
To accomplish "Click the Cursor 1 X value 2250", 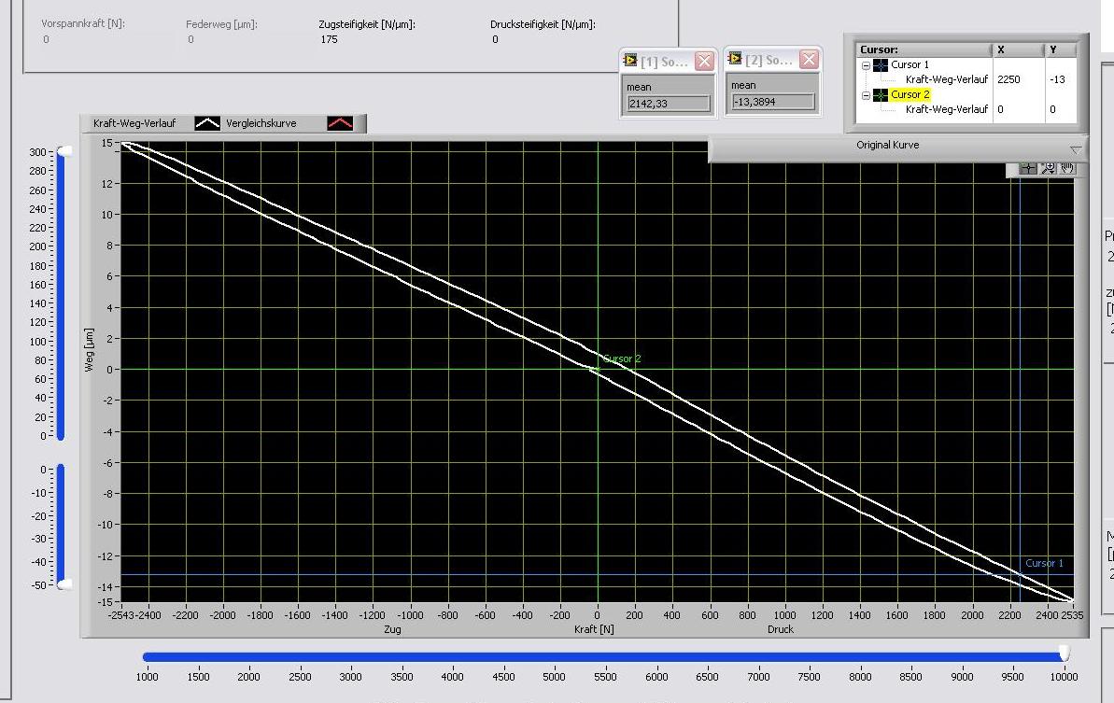I will tap(1008, 79).
